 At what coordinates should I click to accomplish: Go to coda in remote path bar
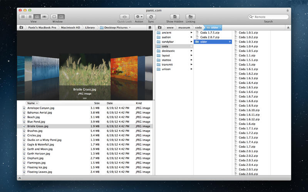198,28
